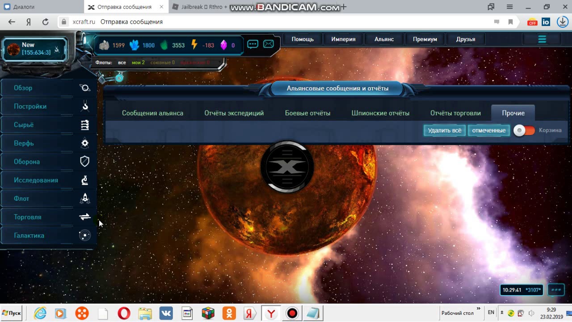
Task: Open the Империя top menu
Action: click(343, 39)
